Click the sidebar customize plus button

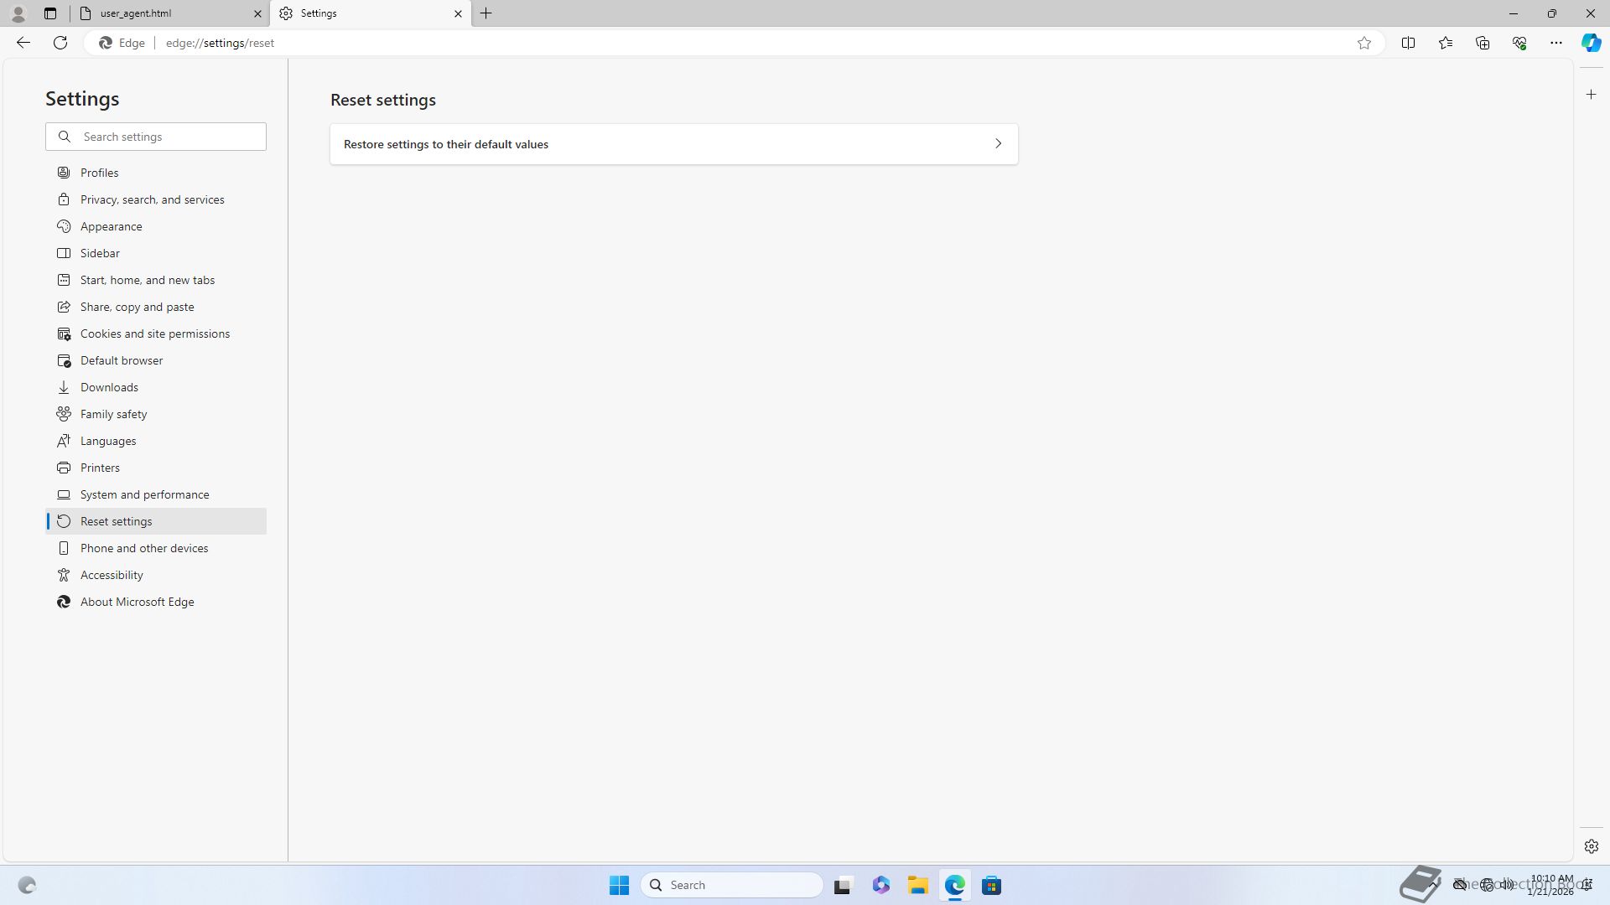[x=1591, y=95]
